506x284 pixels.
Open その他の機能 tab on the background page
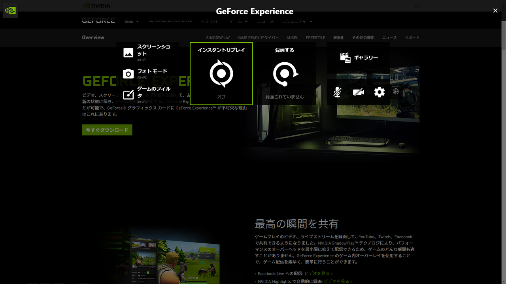coord(363,37)
